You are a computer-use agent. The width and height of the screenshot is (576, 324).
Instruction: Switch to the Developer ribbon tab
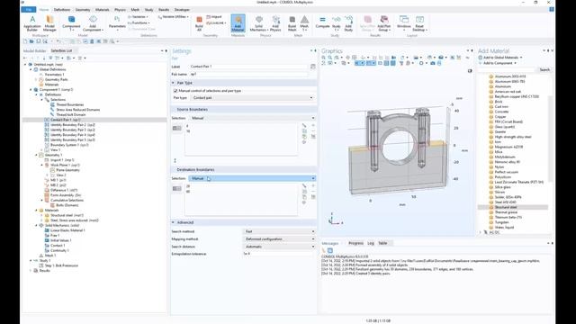[x=182, y=10]
